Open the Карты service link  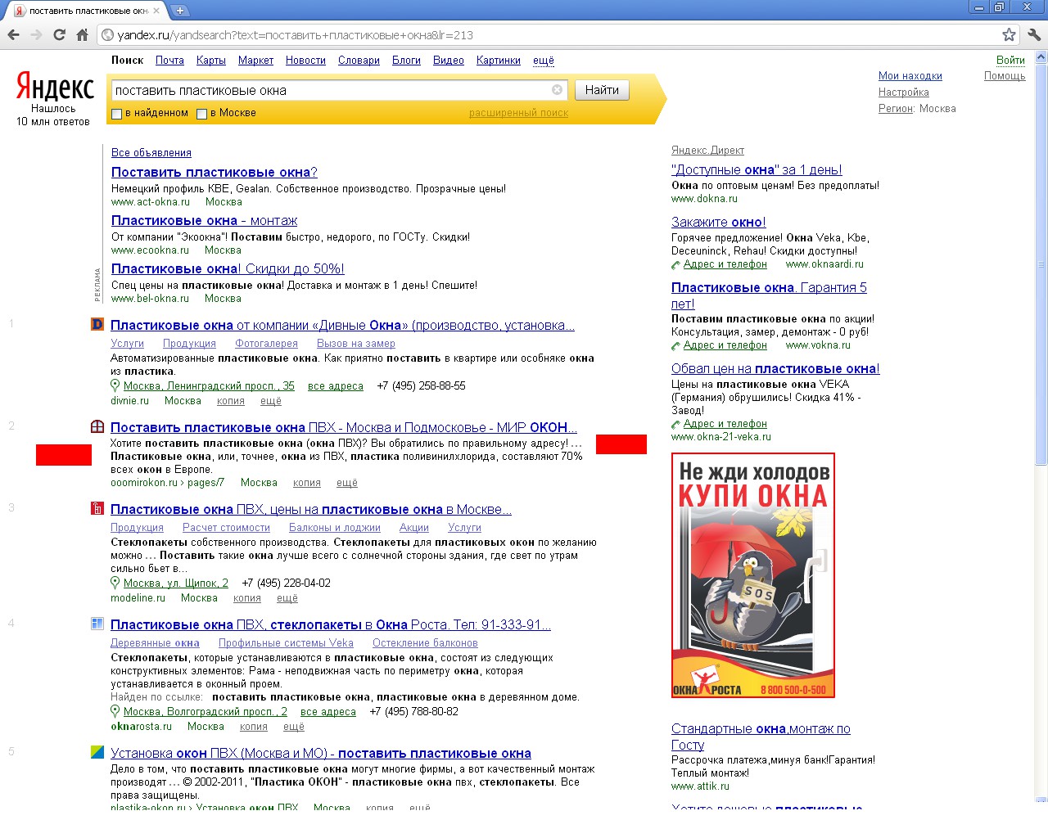coord(211,61)
